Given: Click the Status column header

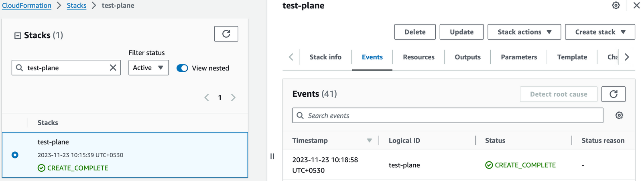Looking at the screenshot, I should click(495, 140).
